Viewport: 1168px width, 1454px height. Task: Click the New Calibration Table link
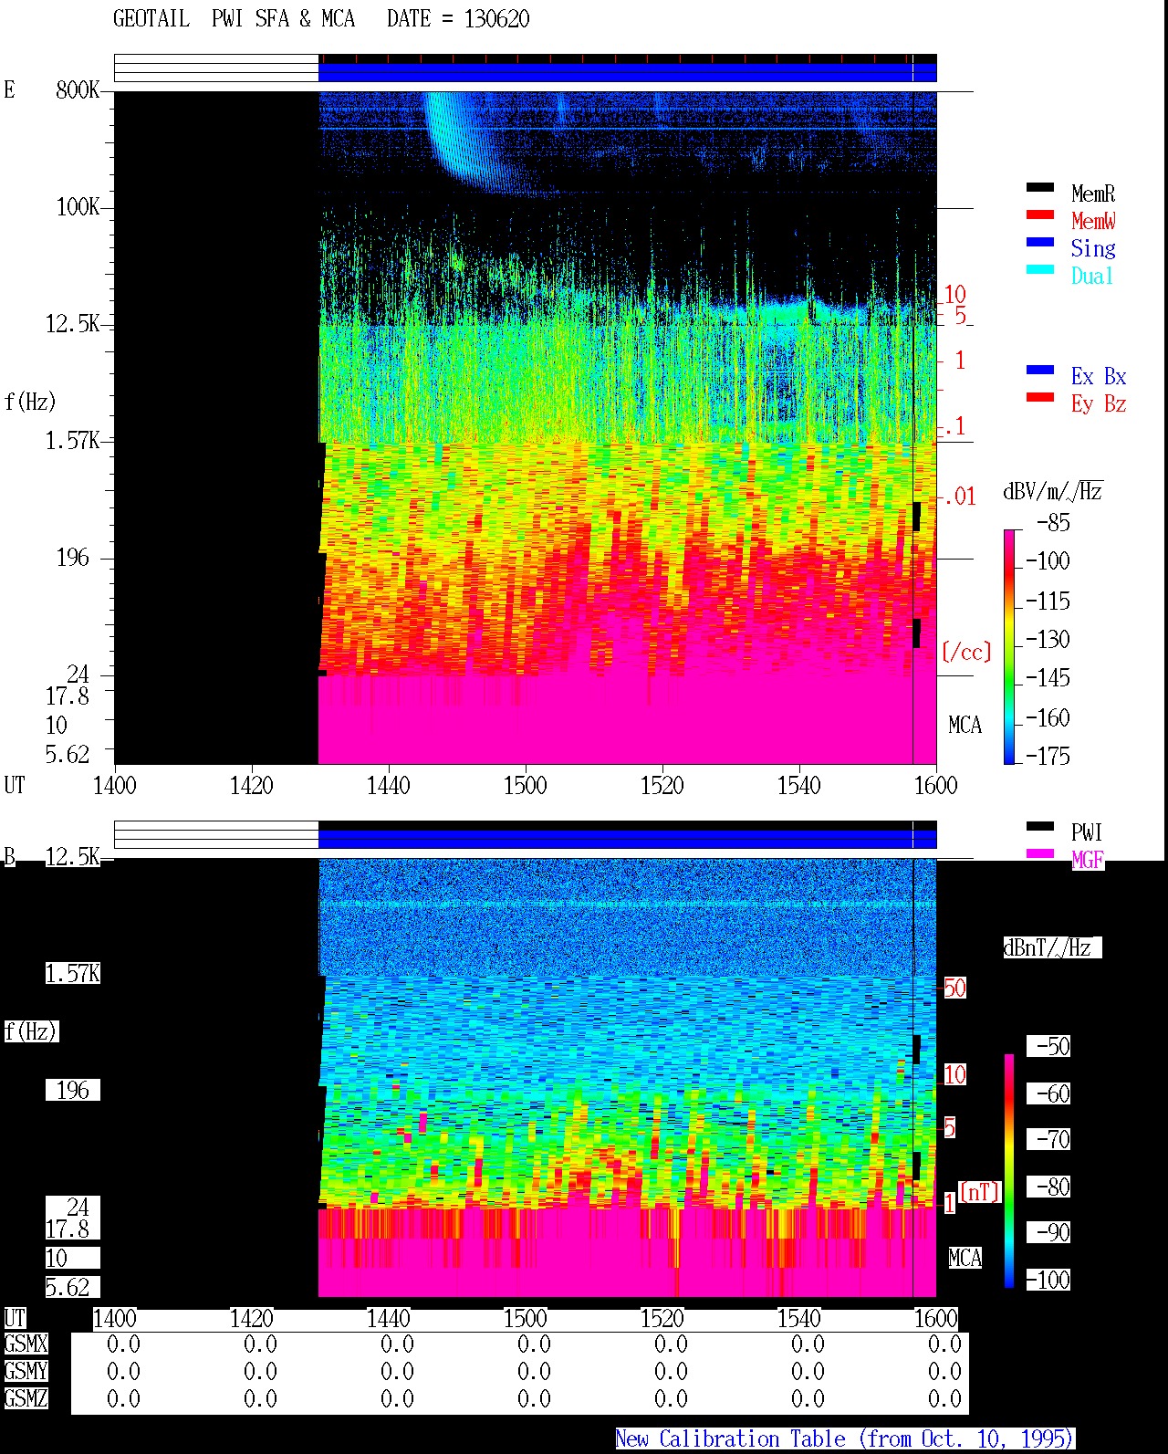click(844, 1439)
